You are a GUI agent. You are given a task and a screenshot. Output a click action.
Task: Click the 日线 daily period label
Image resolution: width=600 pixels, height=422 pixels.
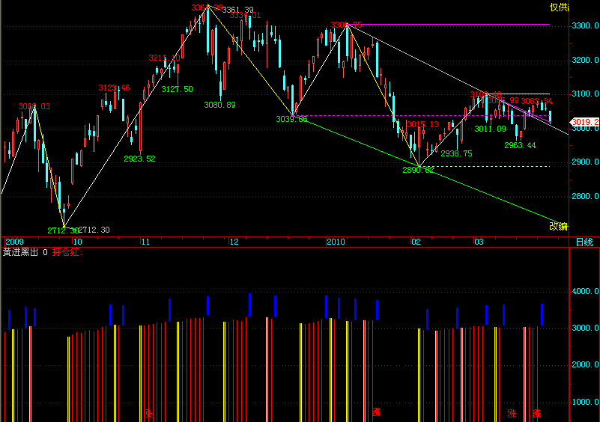tap(584, 242)
